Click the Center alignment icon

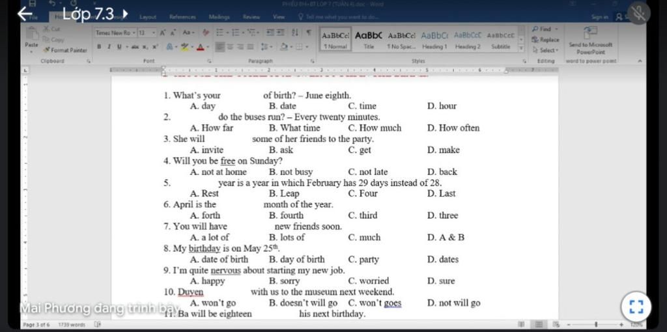pos(231,47)
